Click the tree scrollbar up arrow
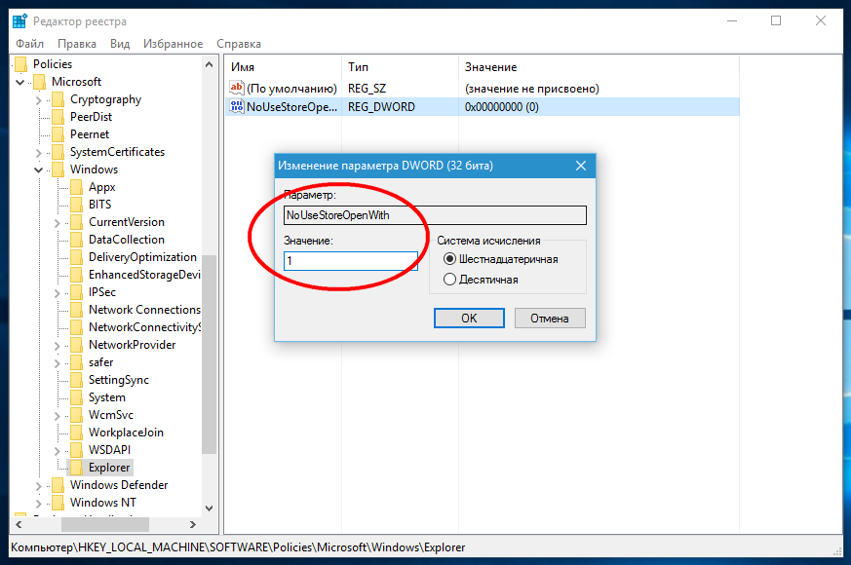 pos(209,64)
